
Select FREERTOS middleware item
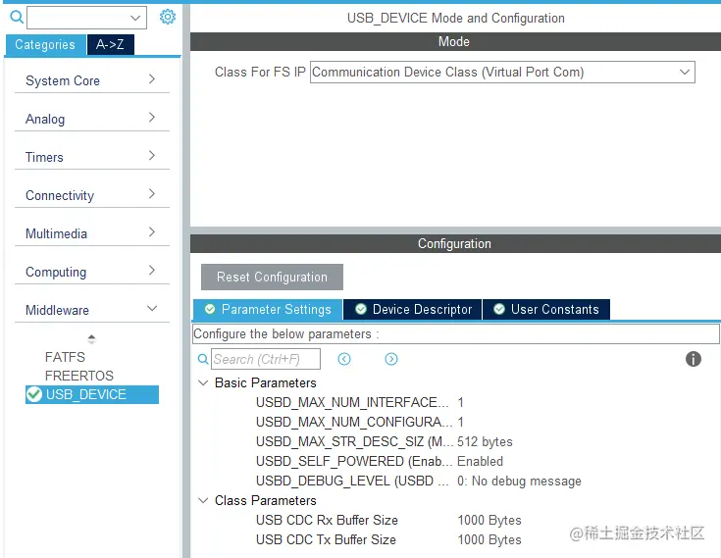click(79, 376)
